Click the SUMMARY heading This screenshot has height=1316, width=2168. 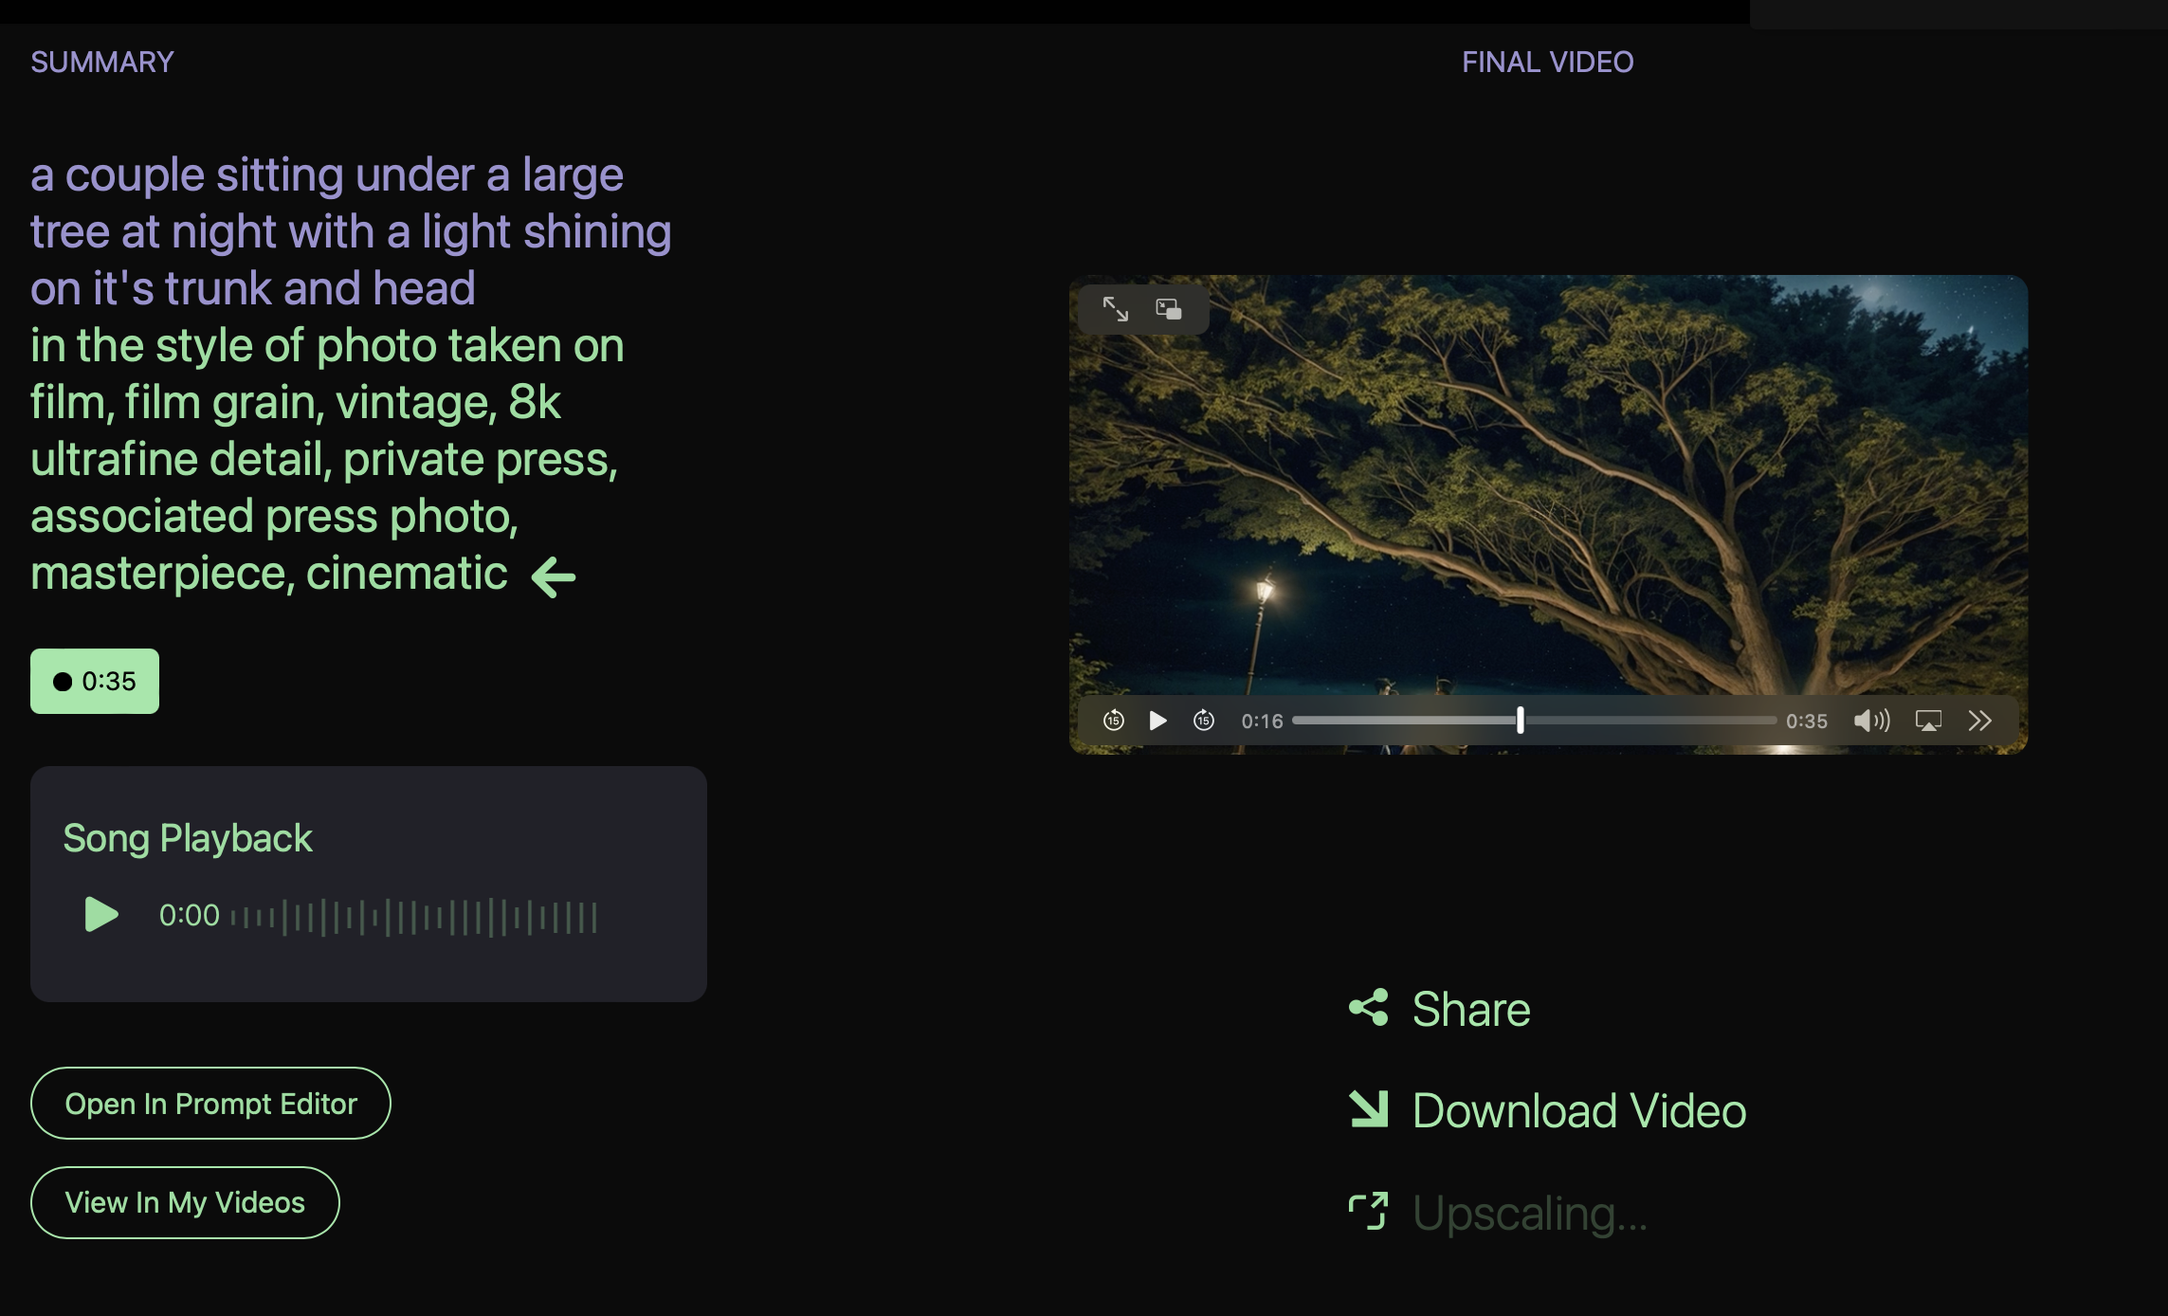[x=102, y=63]
